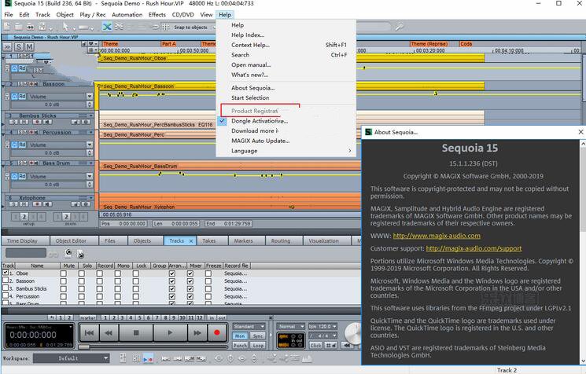
Task: Open the Effects menu
Action: point(157,15)
